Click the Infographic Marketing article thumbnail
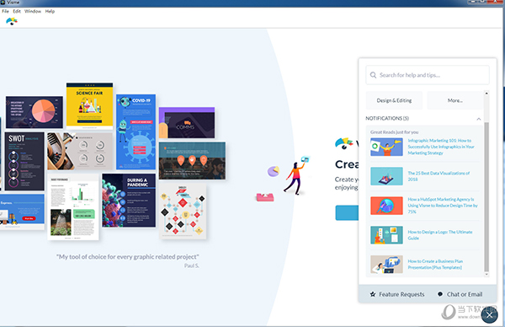This screenshot has width=505, height=327. (386, 147)
